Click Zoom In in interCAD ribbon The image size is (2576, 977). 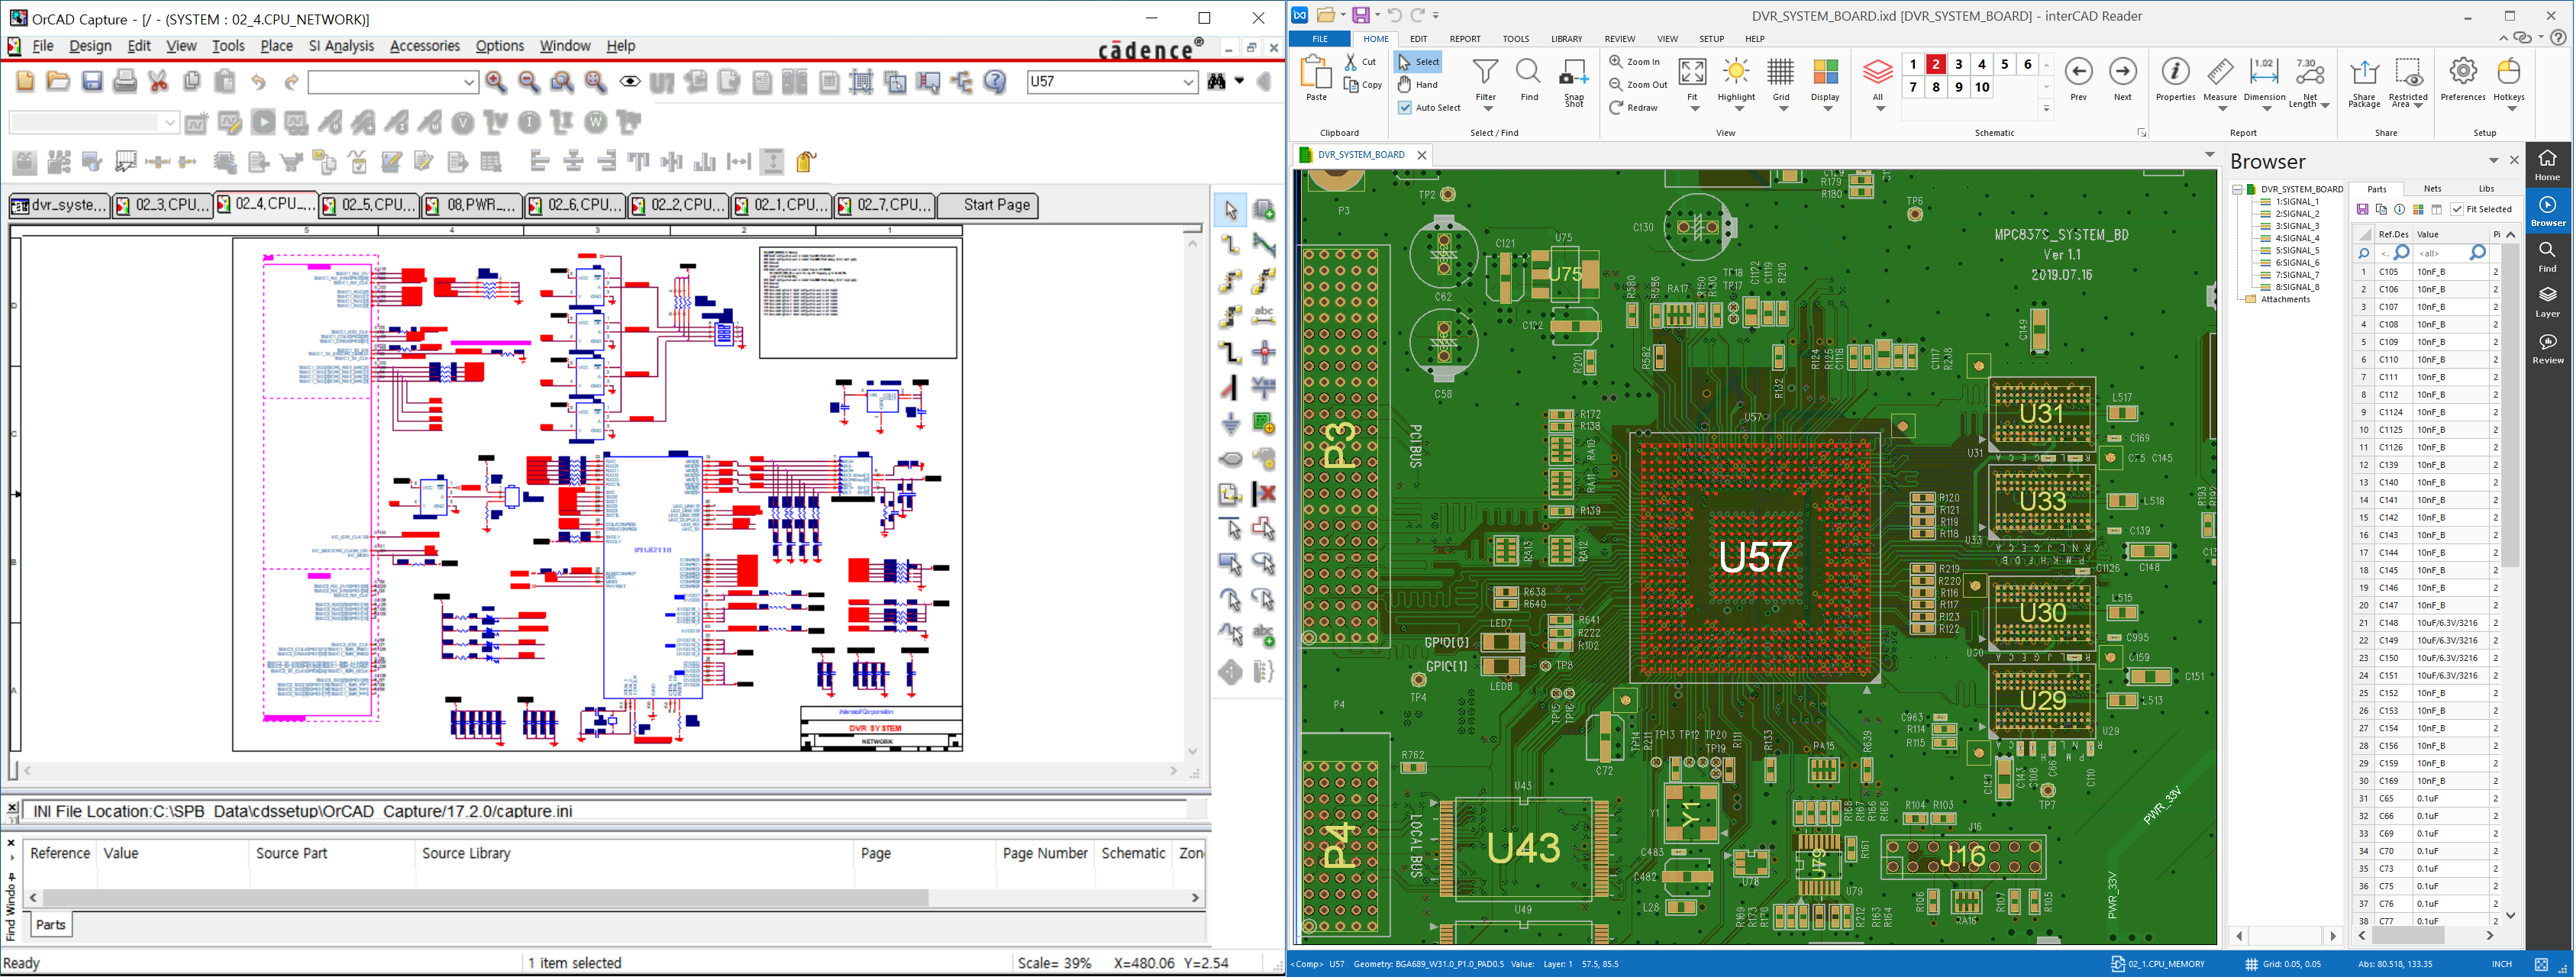[1633, 62]
